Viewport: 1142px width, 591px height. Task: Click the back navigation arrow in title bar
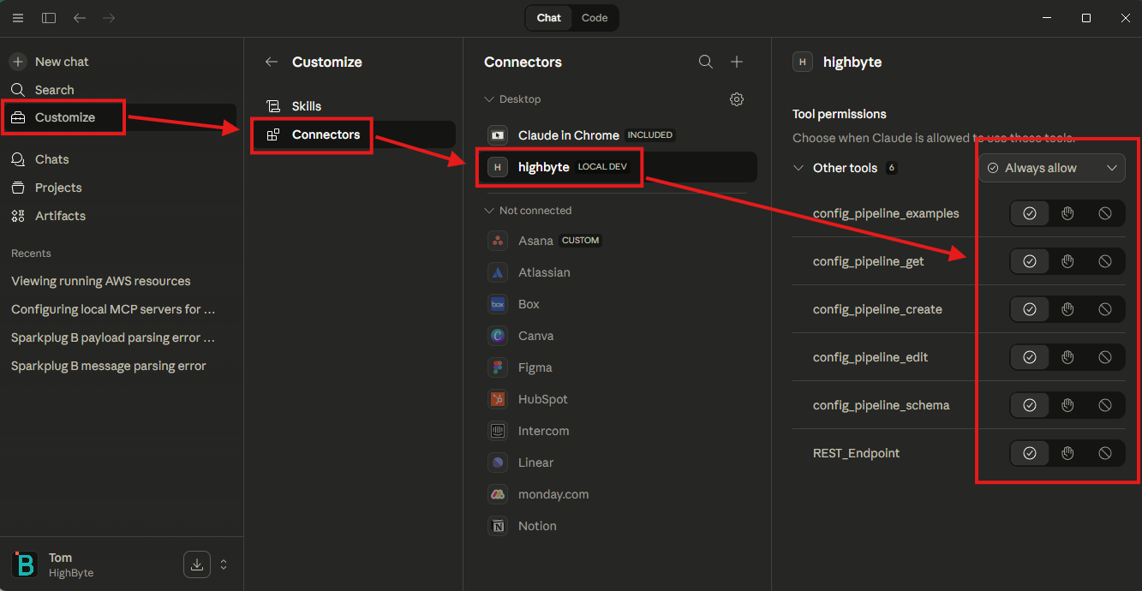coord(80,18)
